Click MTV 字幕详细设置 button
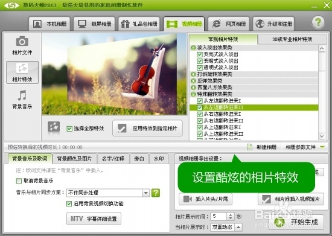Viewport: 332px width, 236px height. [94, 218]
